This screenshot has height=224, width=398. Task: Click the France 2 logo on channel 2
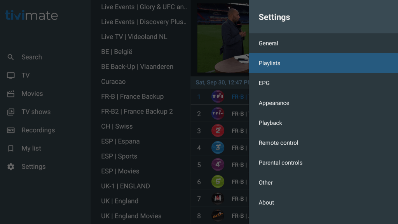(218, 131)
